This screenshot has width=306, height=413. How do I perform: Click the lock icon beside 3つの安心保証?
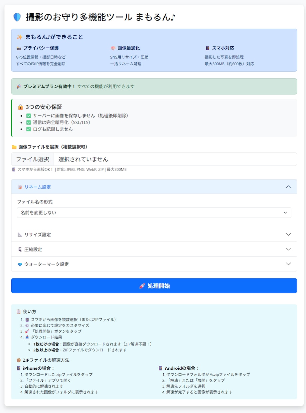21,107
